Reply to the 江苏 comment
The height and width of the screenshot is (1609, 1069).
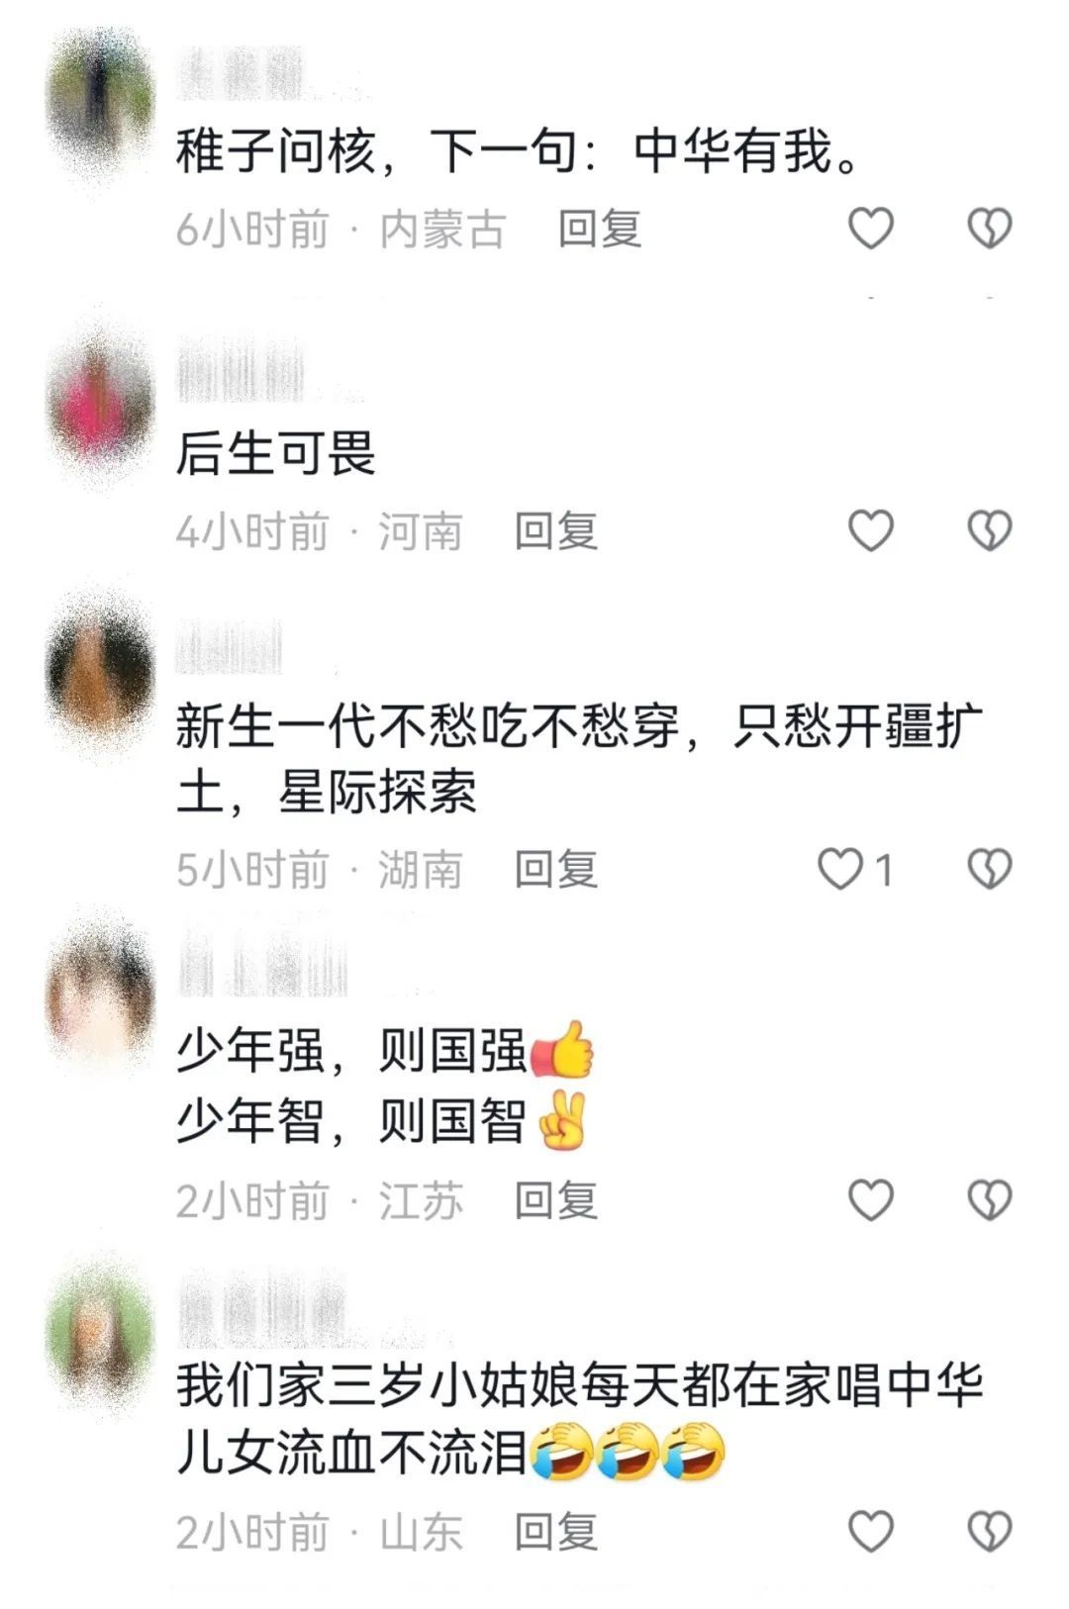point(556,1201)
